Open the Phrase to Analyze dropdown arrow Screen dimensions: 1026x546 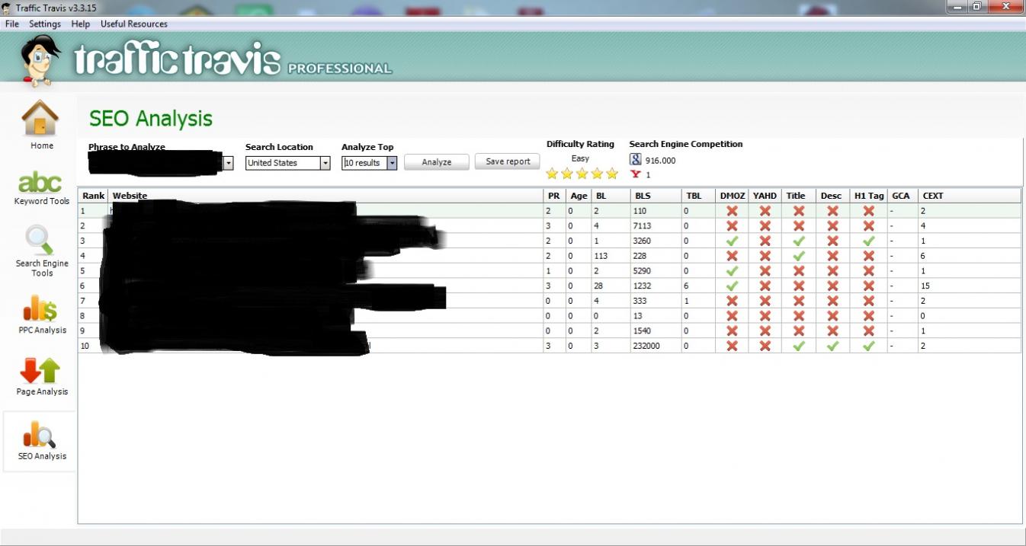(228, 163)
